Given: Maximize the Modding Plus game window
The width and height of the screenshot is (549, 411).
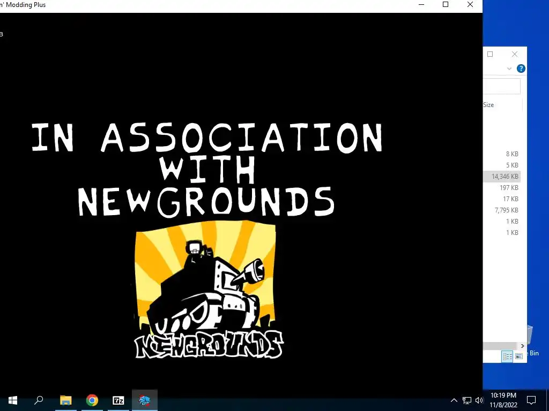Looking at the screenshot, I should (446, 4).
